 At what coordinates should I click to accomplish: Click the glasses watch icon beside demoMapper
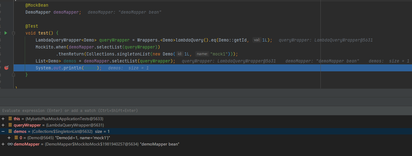pyautogui.click(x=10, y=144)
